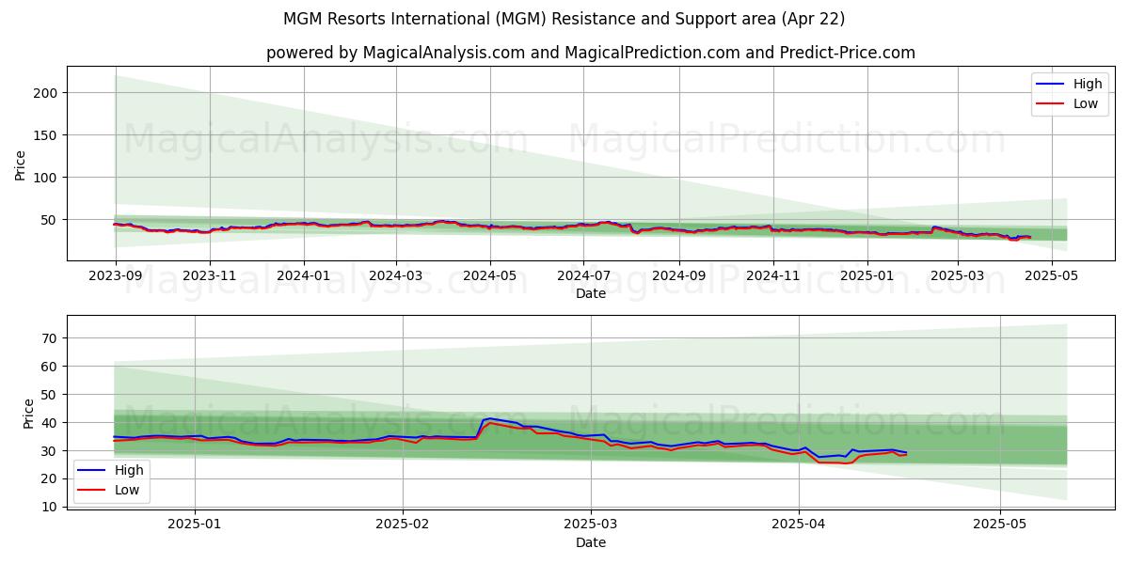
Task: Click the 2024-01 tick label on top chart
Action: click(303, 276)
